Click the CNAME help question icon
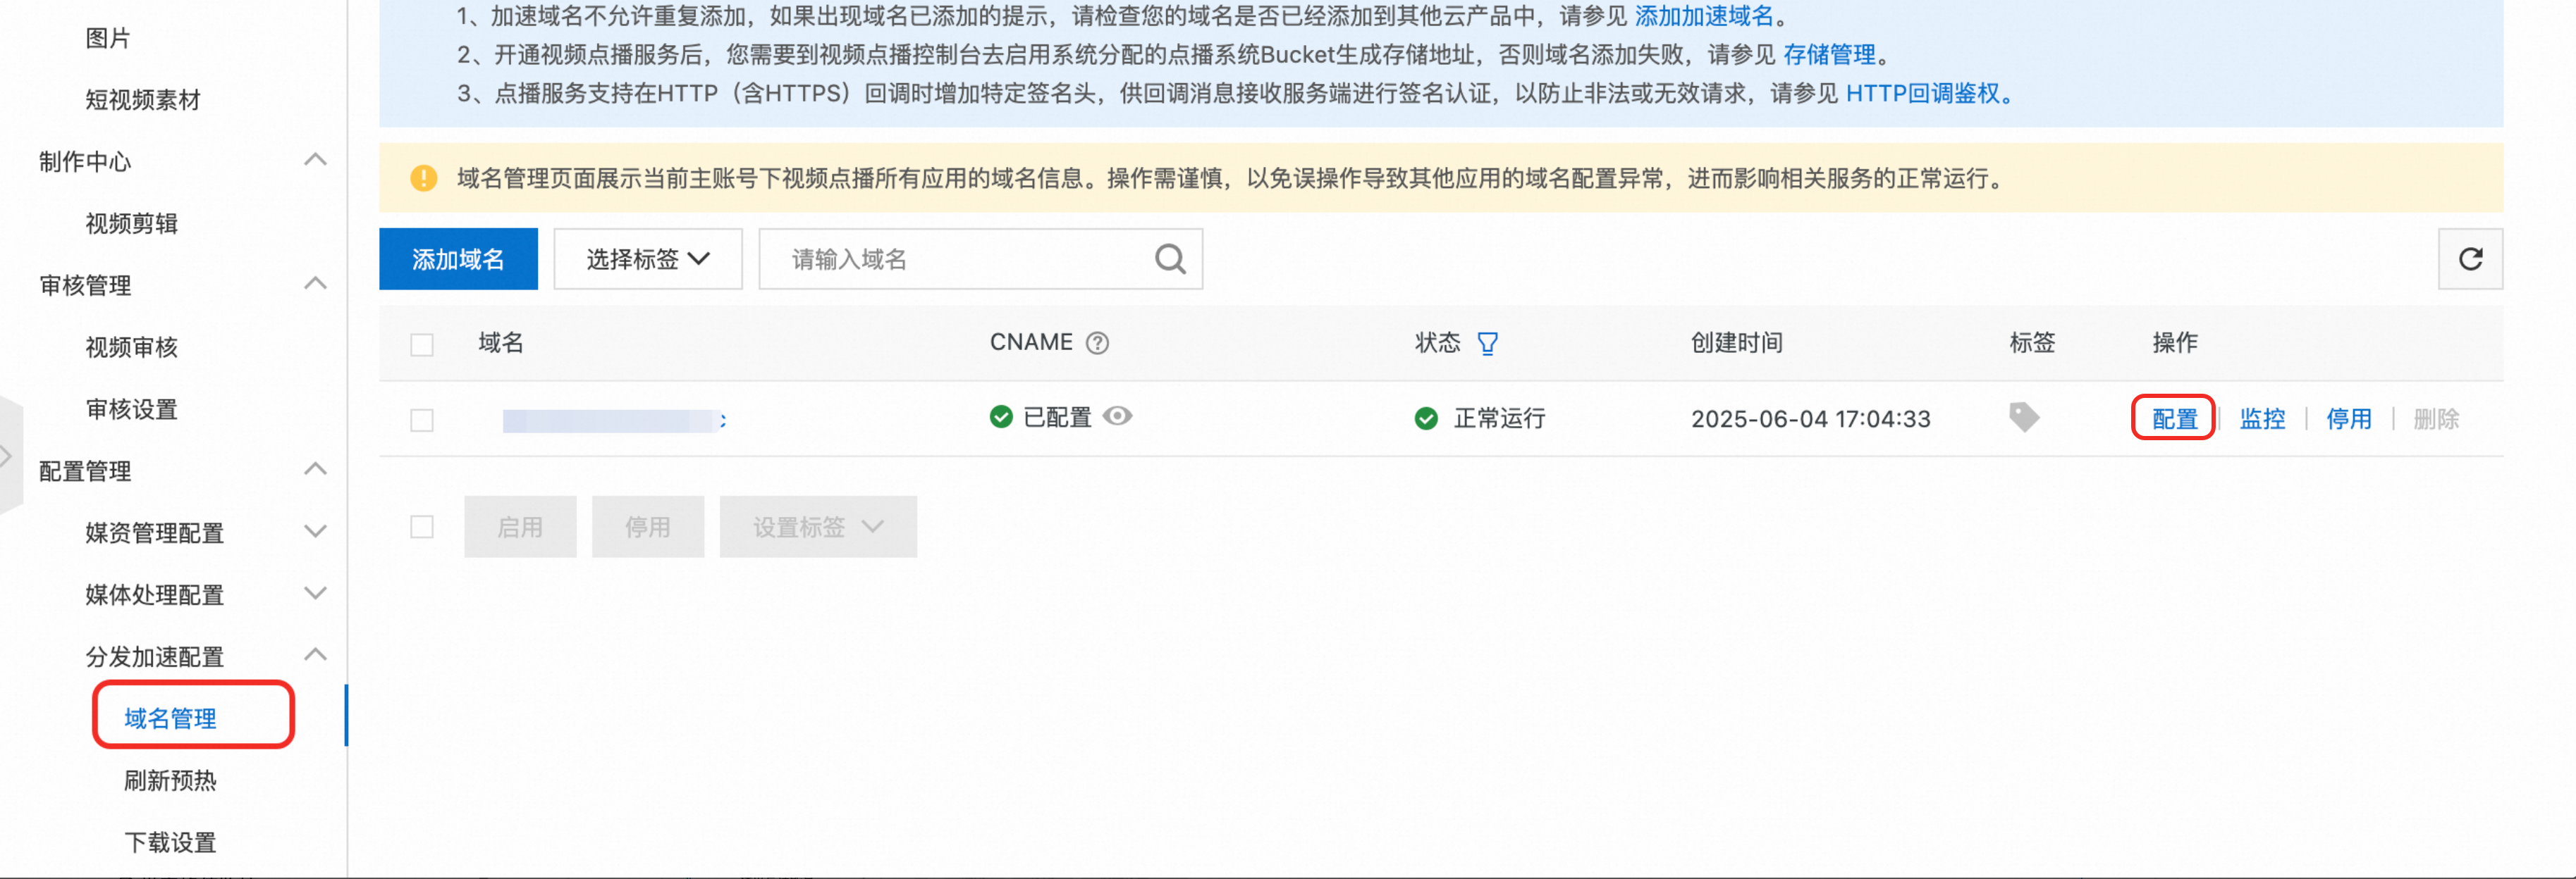Image resolution: width=2576 pixels, height=879 pixels. click(1097, 344)
